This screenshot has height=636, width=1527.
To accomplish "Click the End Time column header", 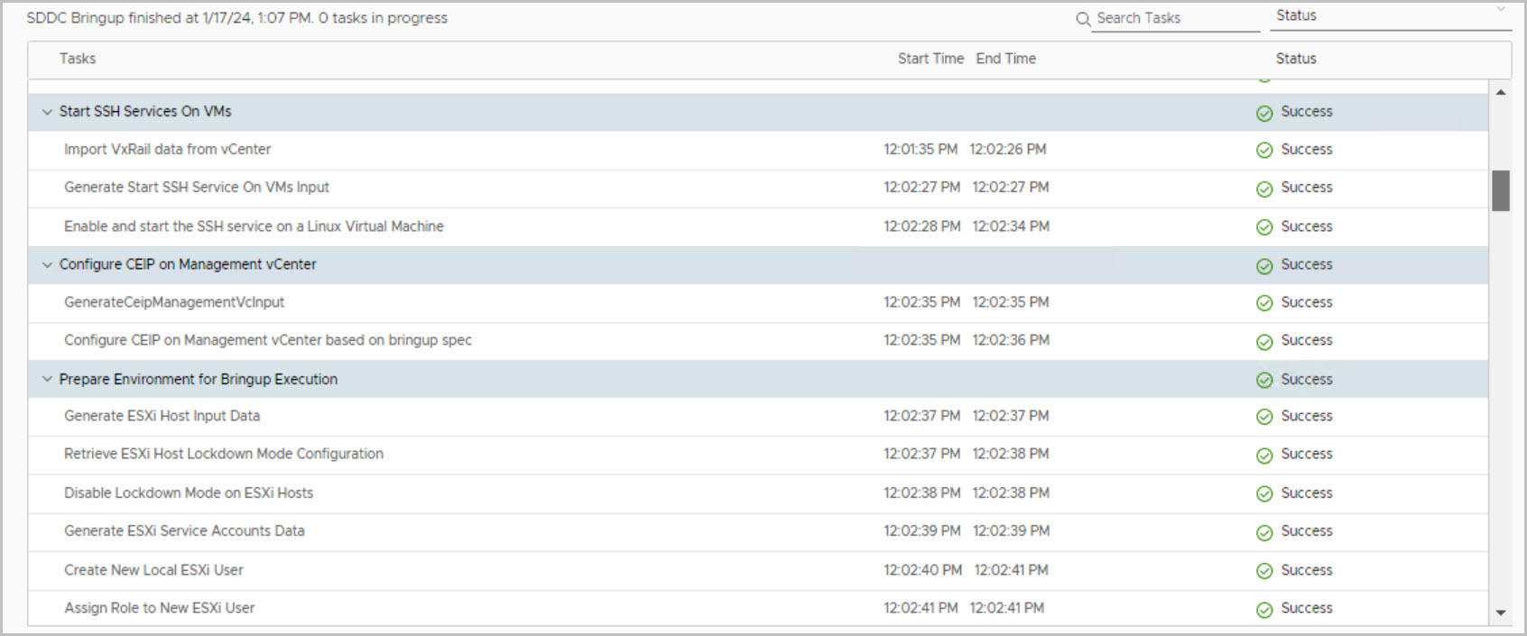I will coord(1005,59).
